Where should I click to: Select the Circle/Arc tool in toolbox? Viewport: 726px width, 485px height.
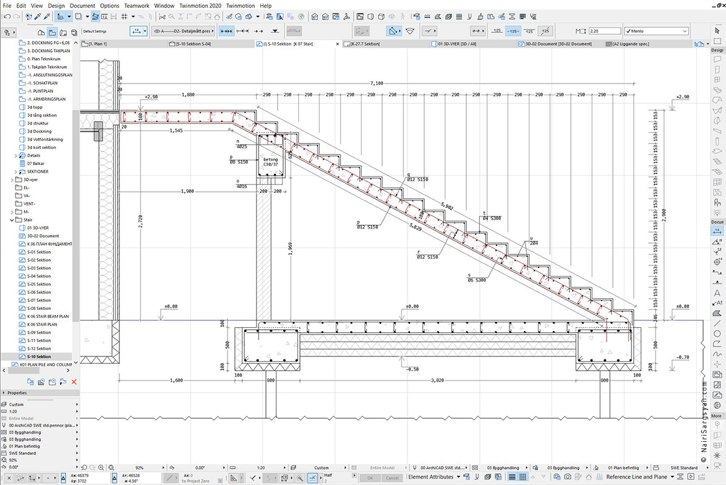click(x=717, y=333)
